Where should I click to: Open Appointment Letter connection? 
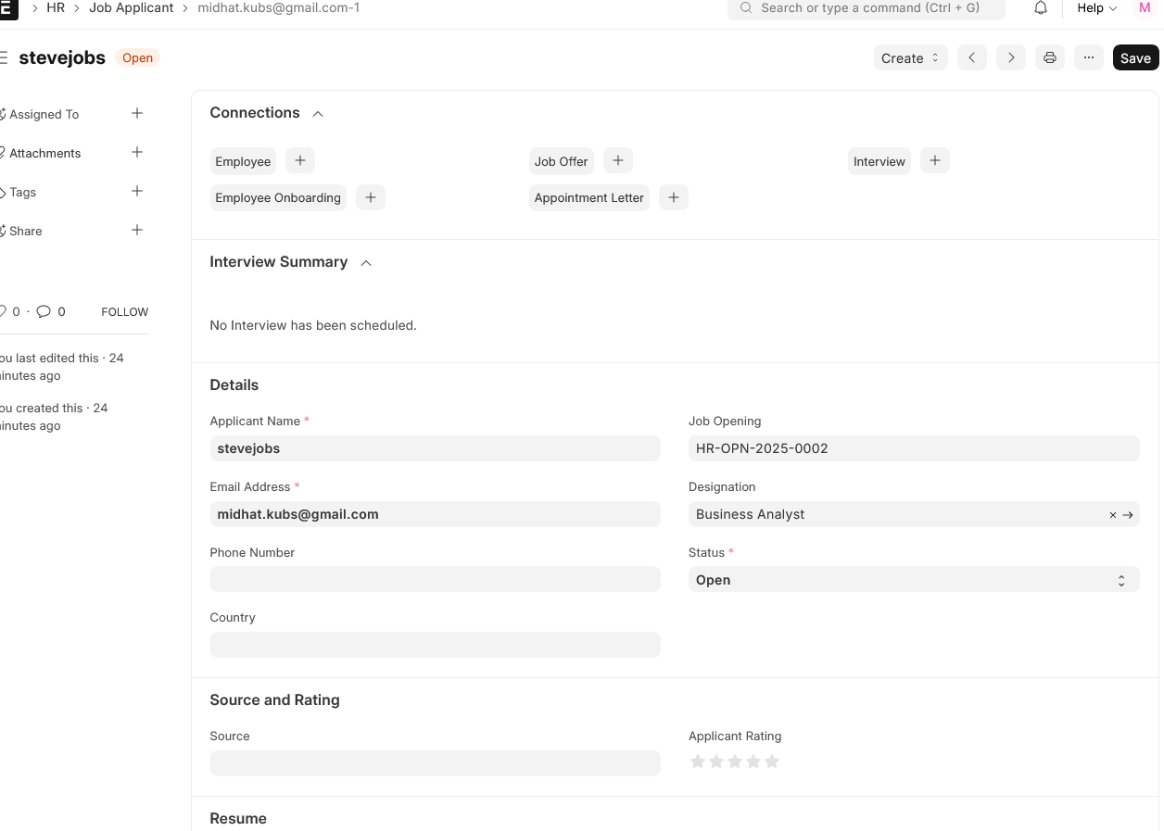[589, 197]
